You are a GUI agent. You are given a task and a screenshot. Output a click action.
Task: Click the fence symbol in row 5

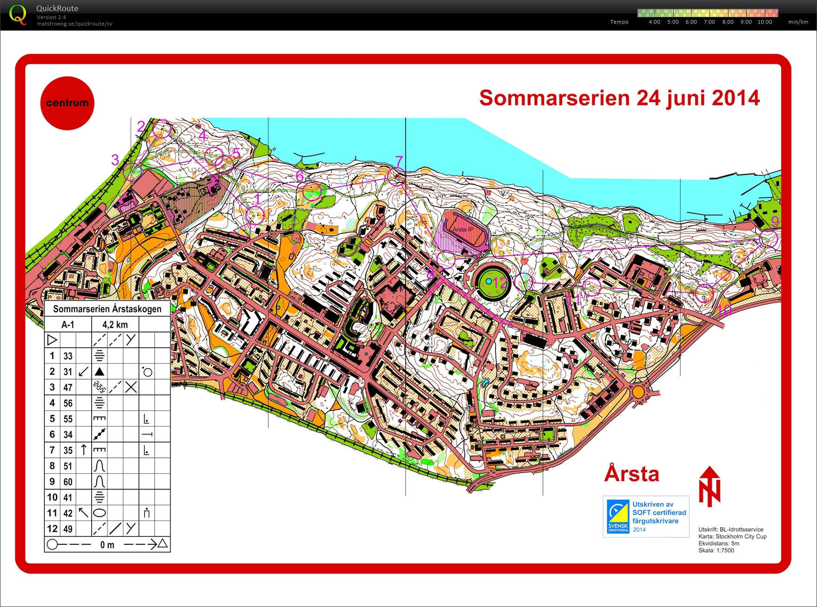point(100,419)
